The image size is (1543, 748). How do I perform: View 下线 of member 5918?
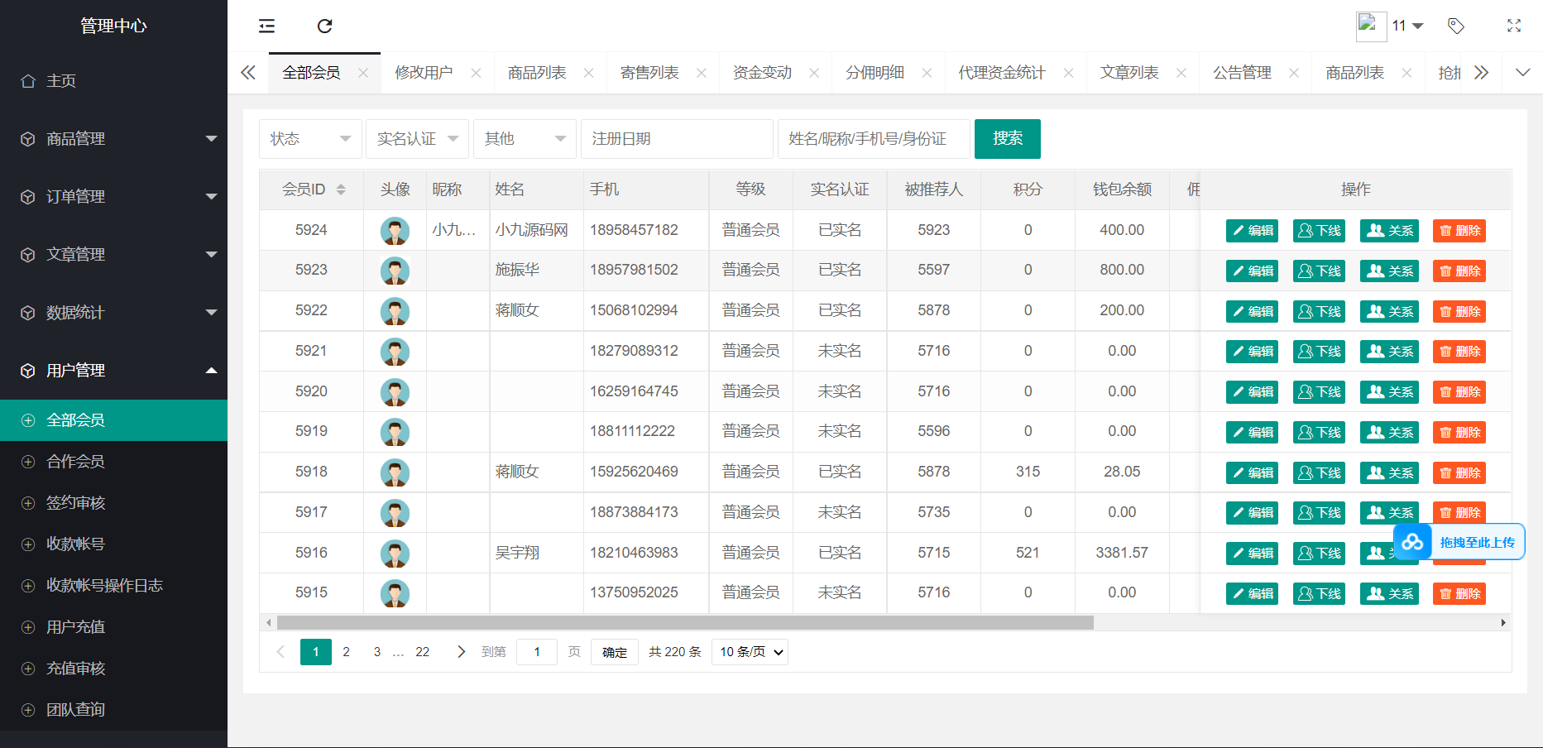click(x=1319, y=473)
